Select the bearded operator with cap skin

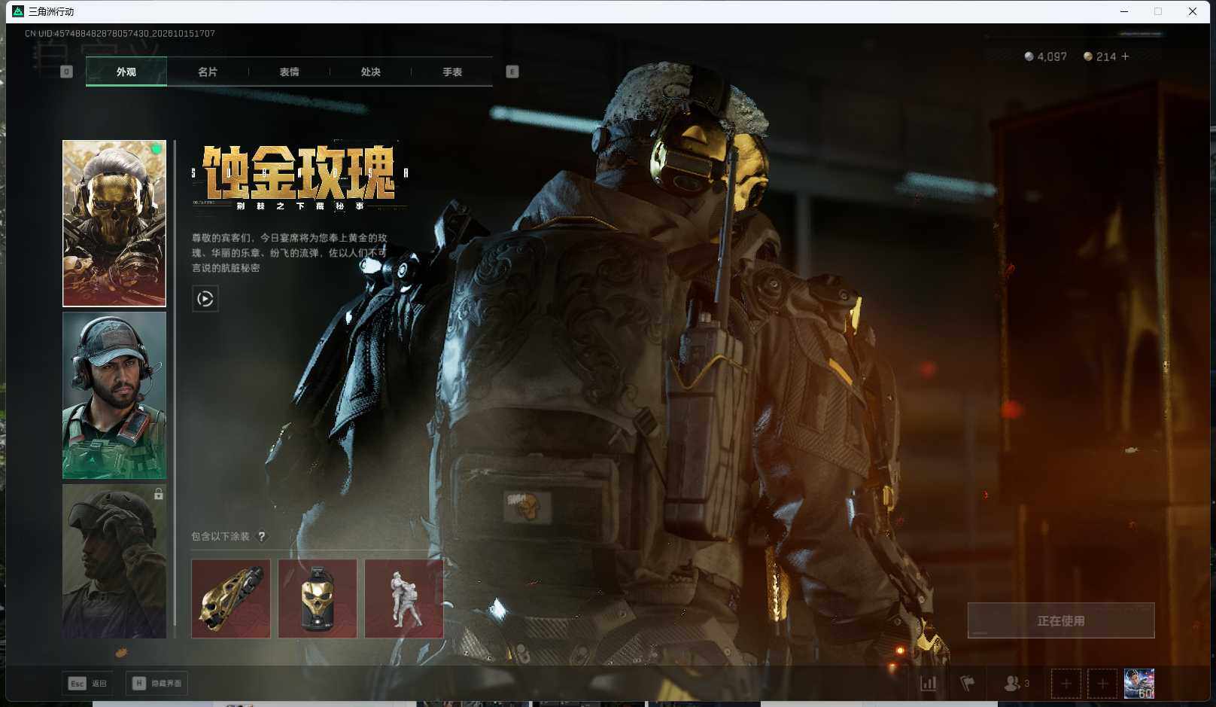click(x=114, y=395)
